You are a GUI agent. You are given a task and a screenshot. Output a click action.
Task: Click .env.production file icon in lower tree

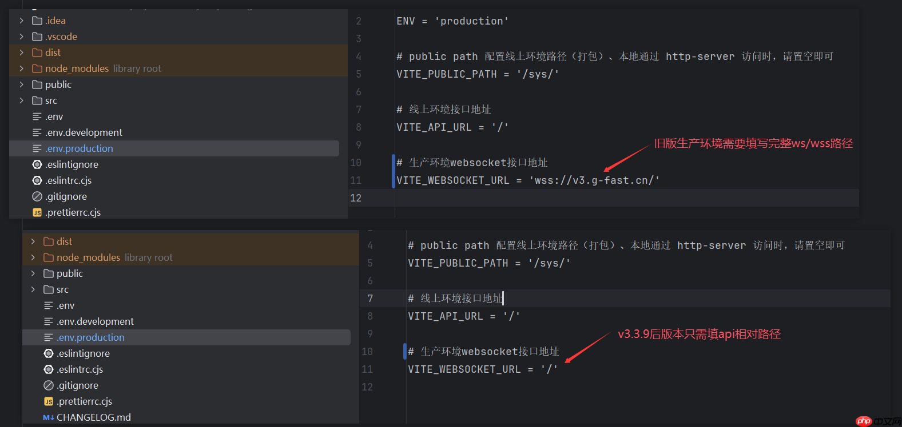coord(49,337)
